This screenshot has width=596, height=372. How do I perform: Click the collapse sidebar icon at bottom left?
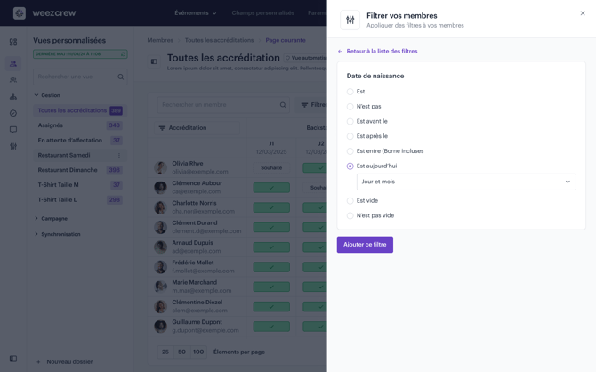(x=13, y=359)
